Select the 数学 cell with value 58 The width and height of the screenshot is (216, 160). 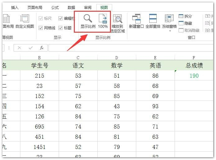(117, 86)
